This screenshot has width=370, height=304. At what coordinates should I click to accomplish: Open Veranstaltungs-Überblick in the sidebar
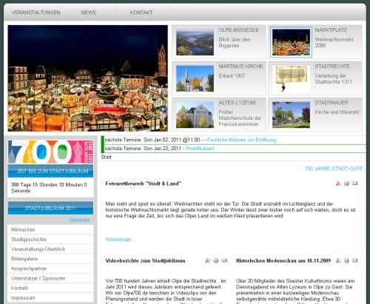coord(50,249)
